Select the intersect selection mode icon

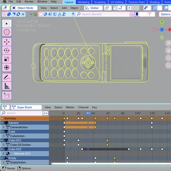point(23,14)
